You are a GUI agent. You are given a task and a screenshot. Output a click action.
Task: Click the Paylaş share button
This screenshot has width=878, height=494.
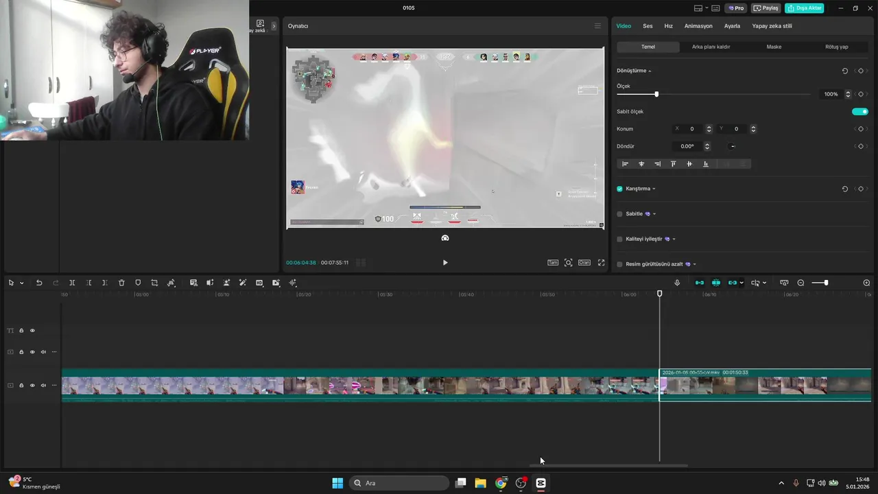[x=766, y=8]
